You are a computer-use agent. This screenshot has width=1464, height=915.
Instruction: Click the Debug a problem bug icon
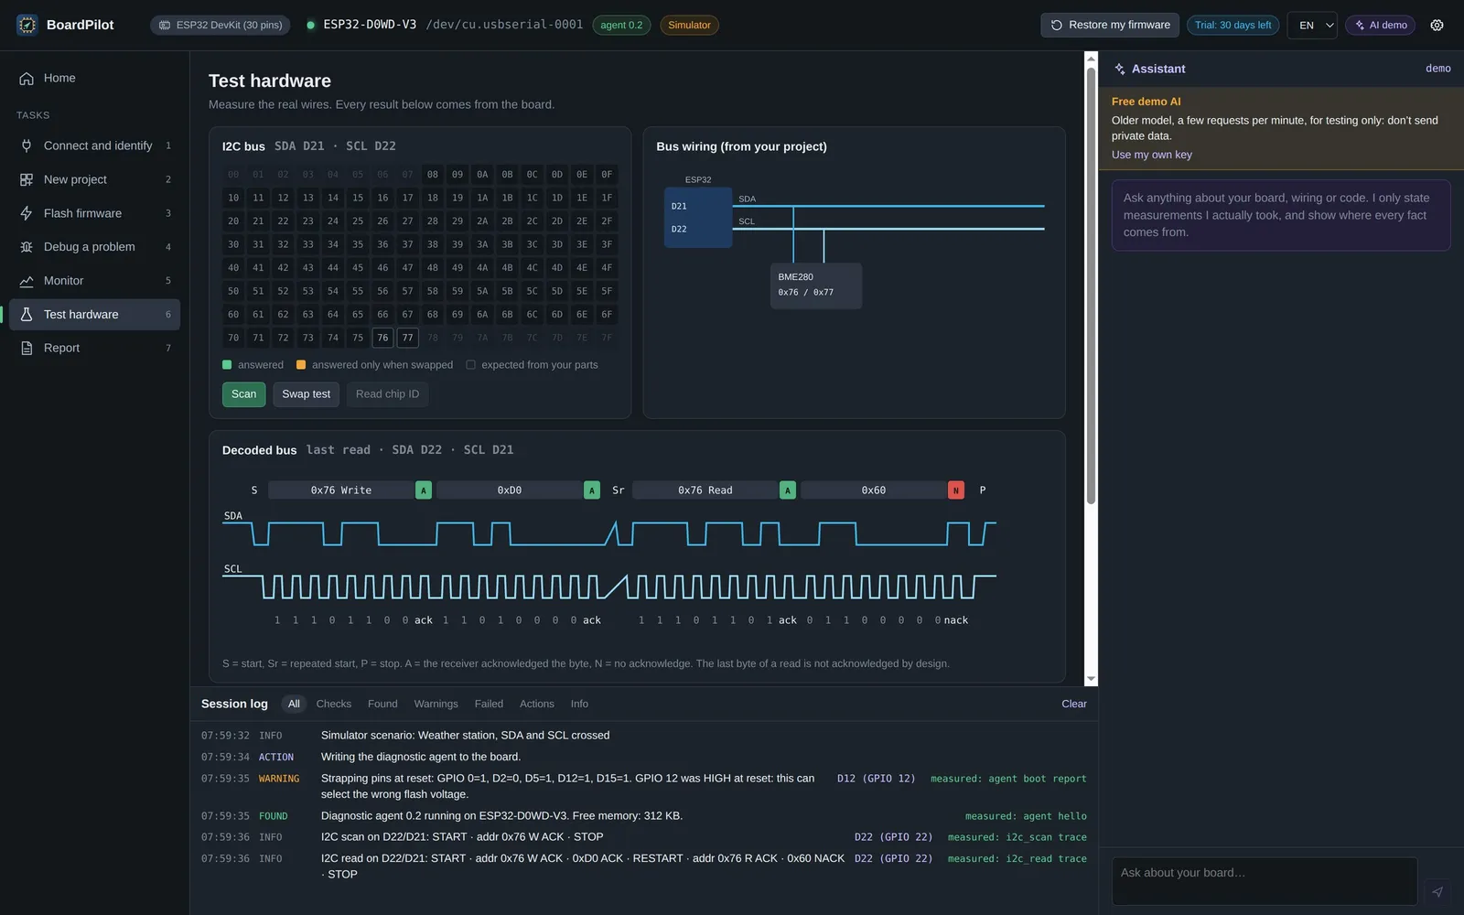27,247
